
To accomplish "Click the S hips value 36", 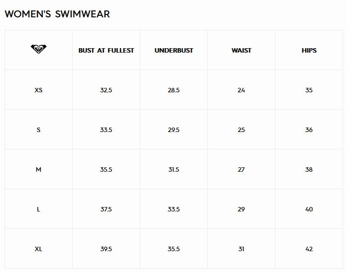I will click(x=309, y=130).
